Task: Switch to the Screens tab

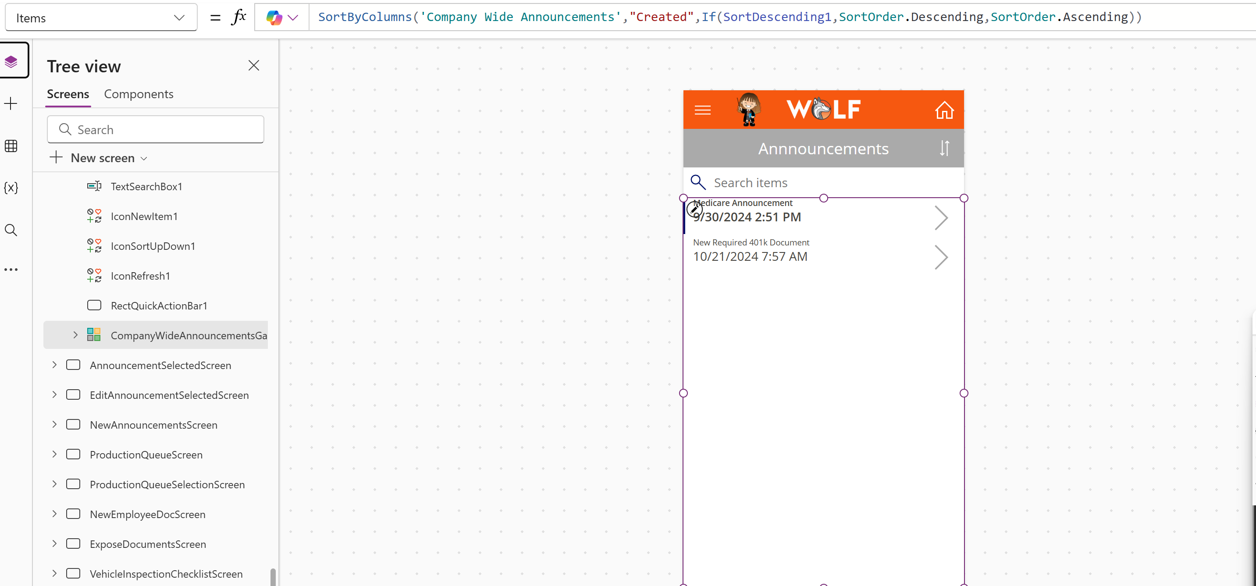Action: (68, 94)
